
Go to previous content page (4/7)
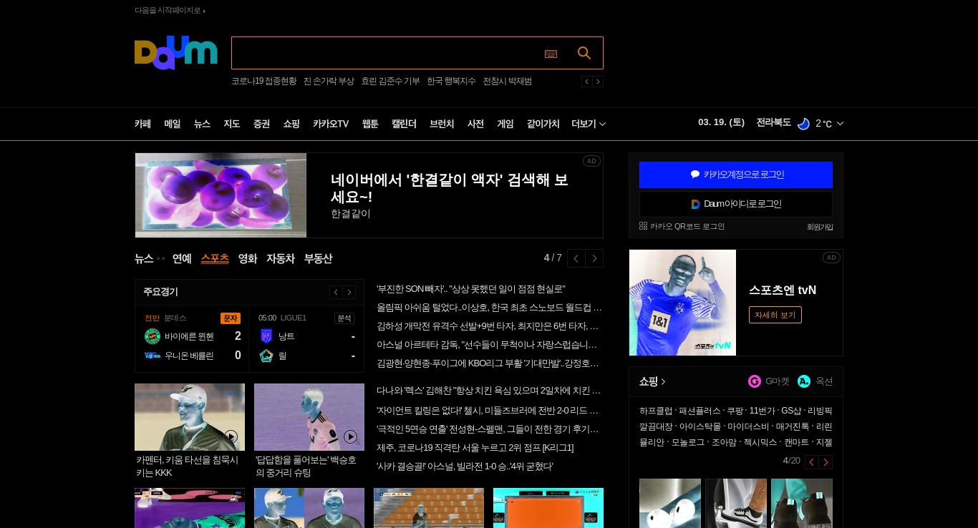576,258
